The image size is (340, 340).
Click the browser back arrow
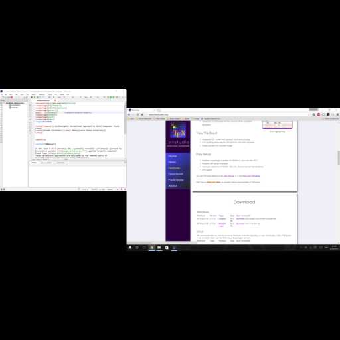click(x=129, y=114)
